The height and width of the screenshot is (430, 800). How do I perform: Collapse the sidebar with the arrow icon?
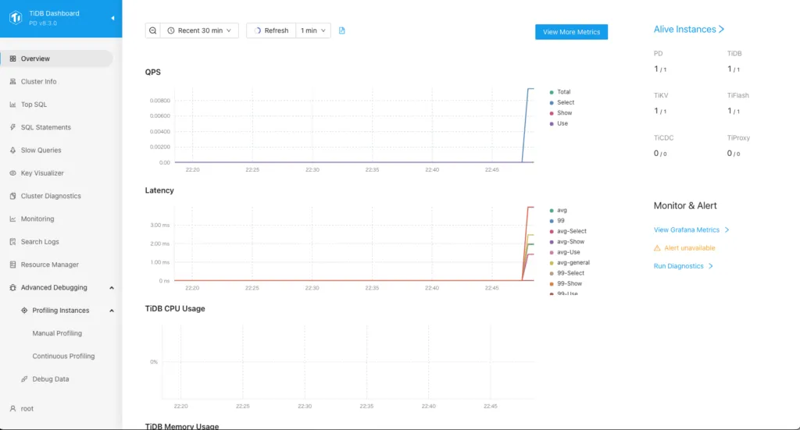pyautogui.click(x=112, y=18)
